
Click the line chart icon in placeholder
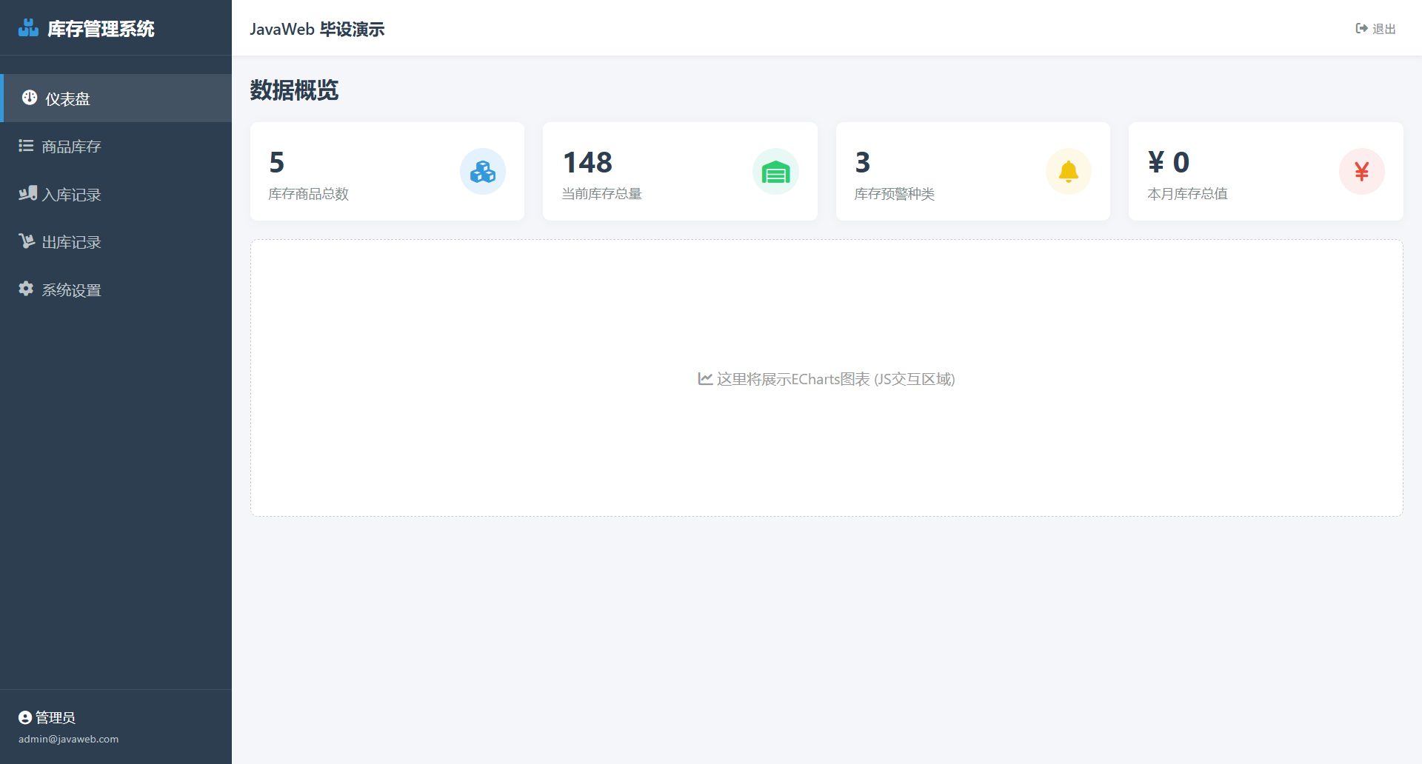click(705, 379)
